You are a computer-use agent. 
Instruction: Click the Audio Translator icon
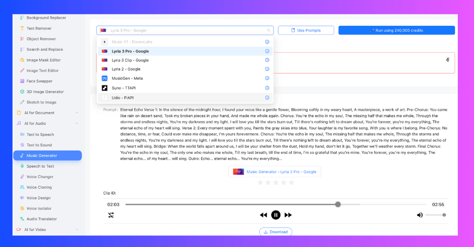22,219
